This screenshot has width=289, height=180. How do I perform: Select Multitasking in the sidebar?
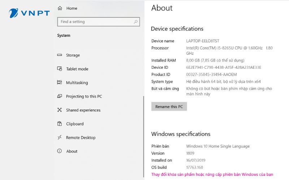[77, 83]
